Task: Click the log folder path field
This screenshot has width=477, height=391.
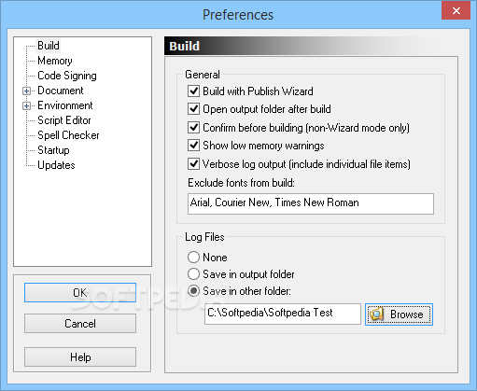Action: 283,314
